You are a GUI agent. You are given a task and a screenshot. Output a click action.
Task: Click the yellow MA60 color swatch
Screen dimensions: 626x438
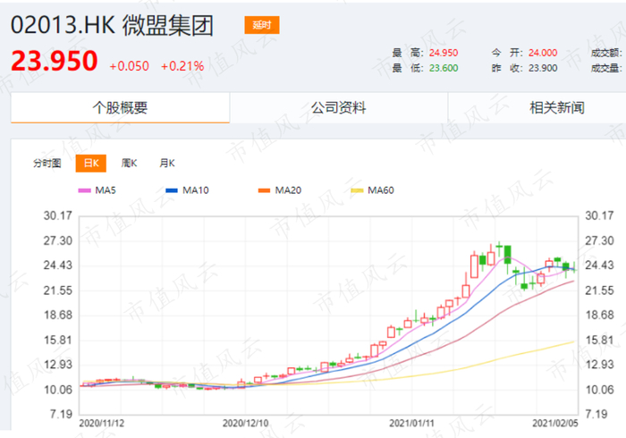357,190
